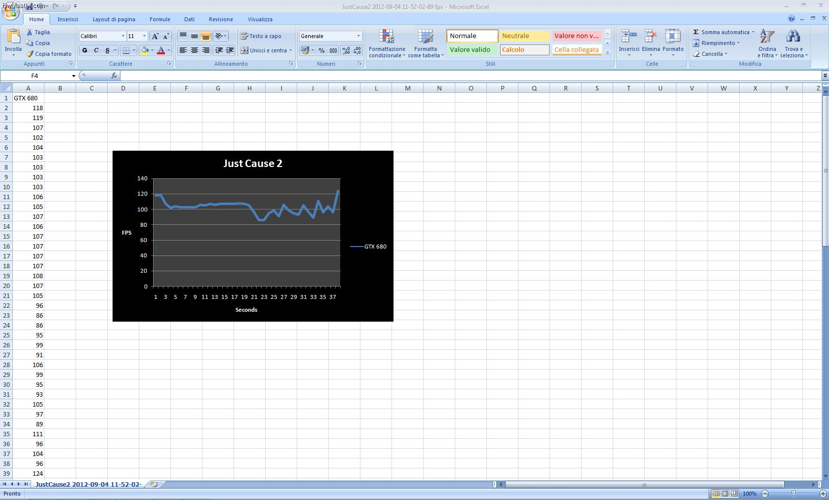Click in the formula bar input
This screenshot has height=500, width=829.
point(471,76)
